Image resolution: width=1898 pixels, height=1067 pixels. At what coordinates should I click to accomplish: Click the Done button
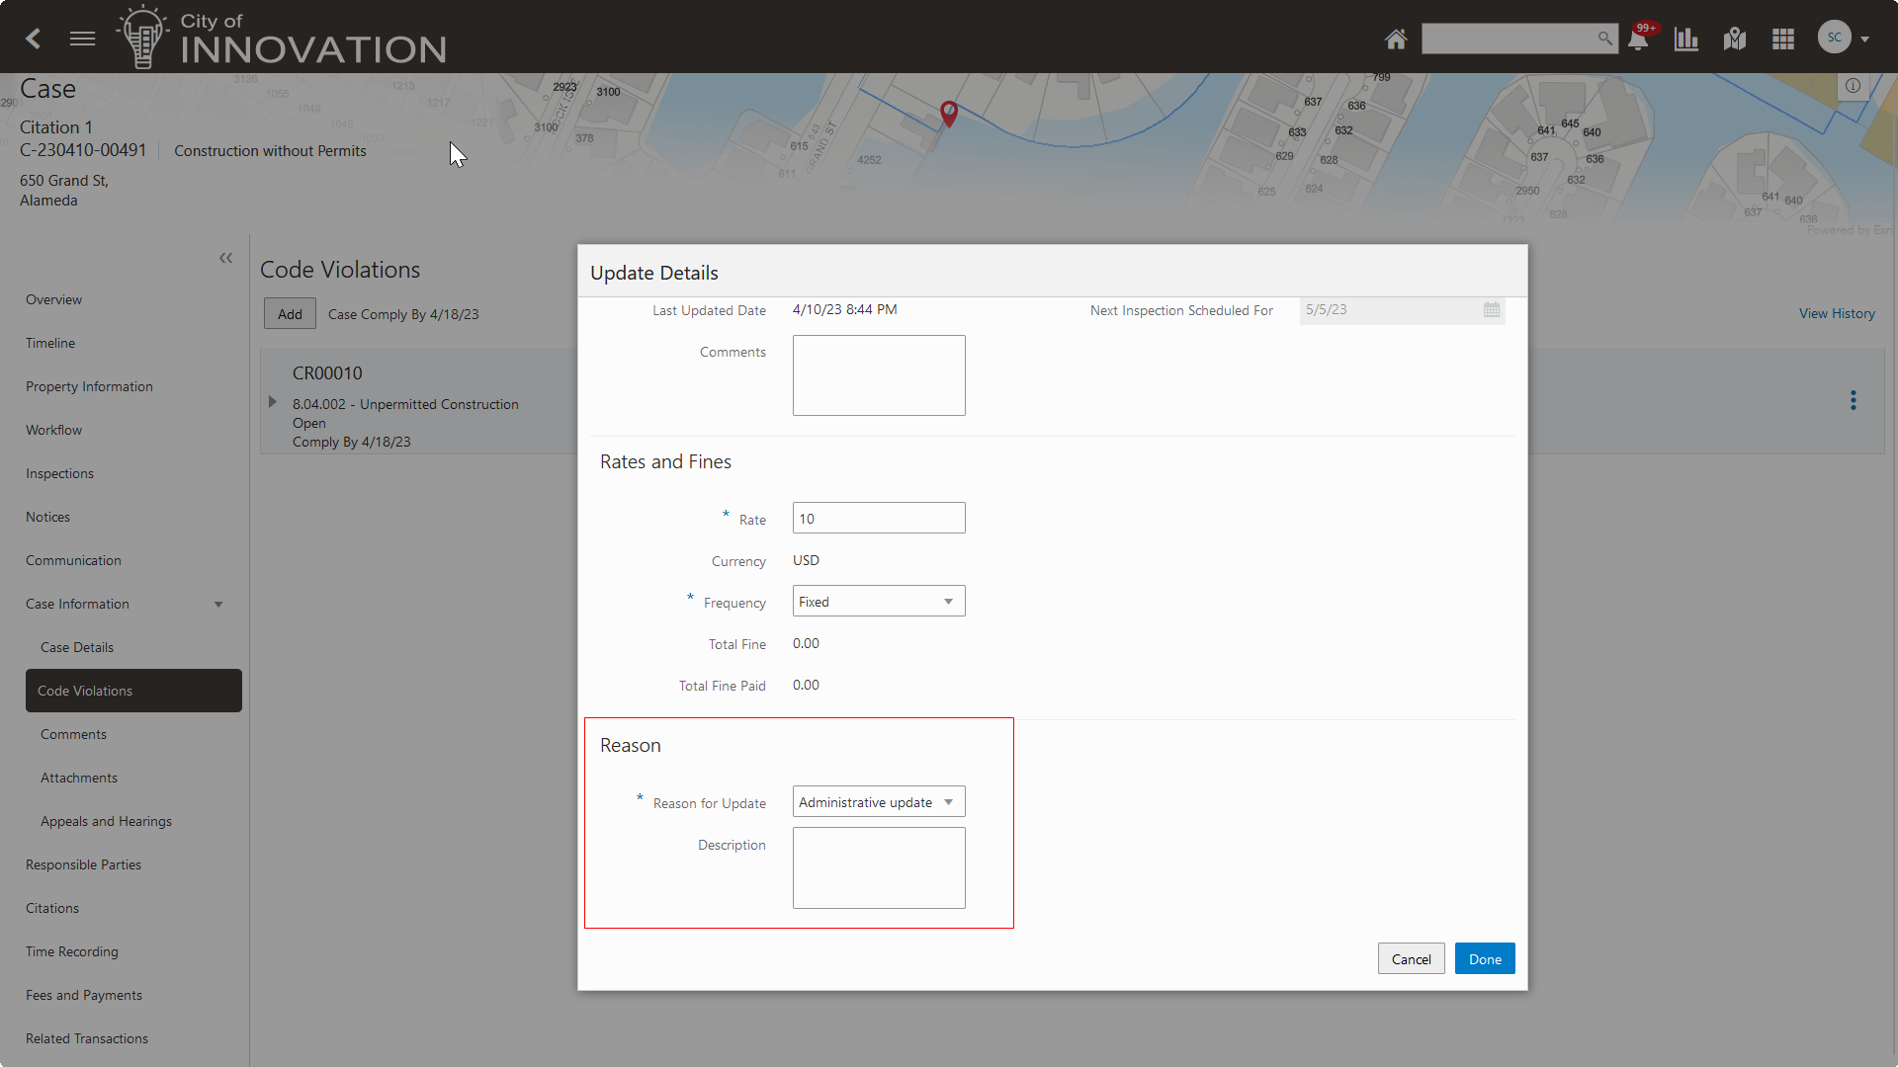(x=1485, y=959)
